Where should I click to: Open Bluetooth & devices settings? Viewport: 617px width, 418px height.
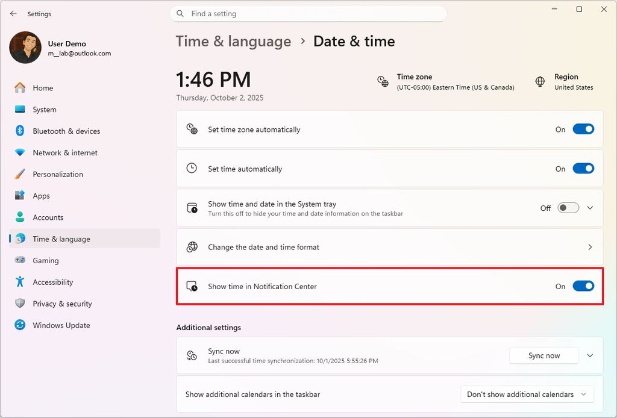click(x=65, y=131)
